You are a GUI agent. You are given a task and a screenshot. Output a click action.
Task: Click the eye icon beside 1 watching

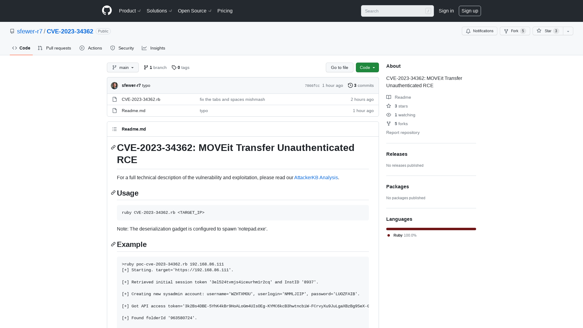point(389,115)
